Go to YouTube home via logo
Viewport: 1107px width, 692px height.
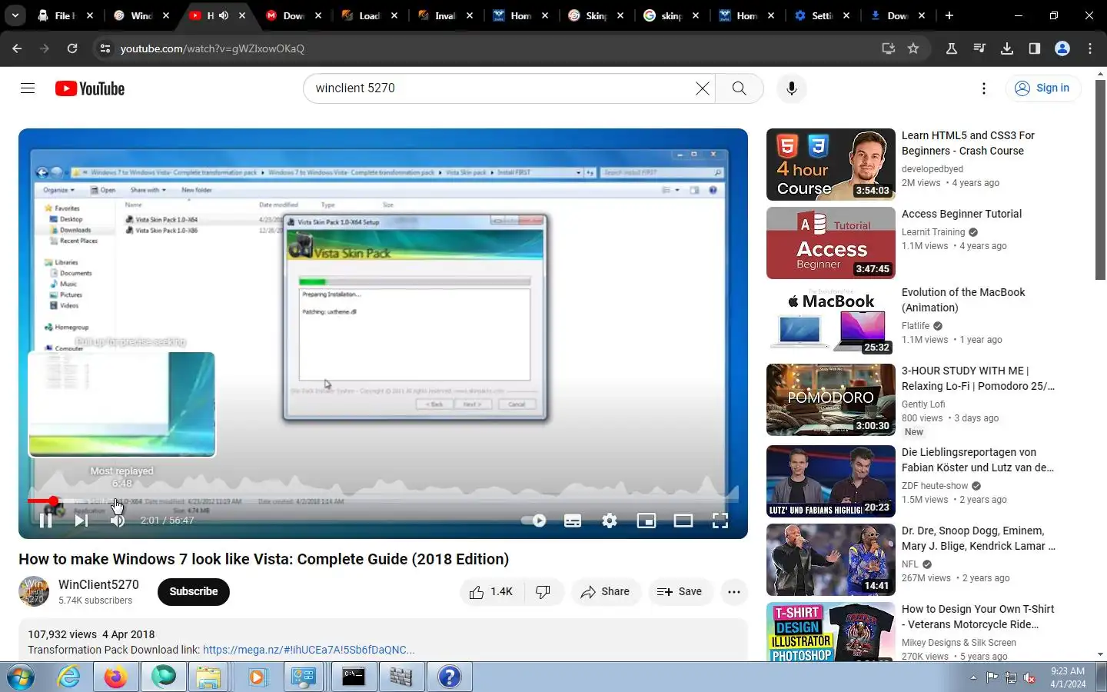pos(90,88)
